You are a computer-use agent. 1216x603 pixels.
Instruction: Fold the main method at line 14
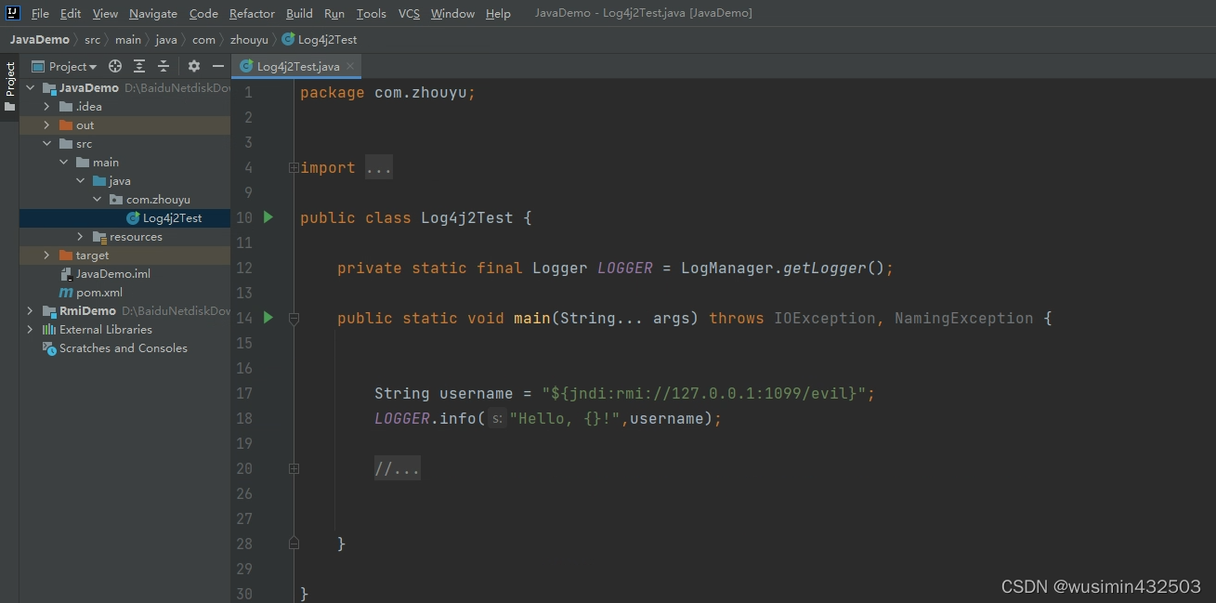tap(294, 319)
